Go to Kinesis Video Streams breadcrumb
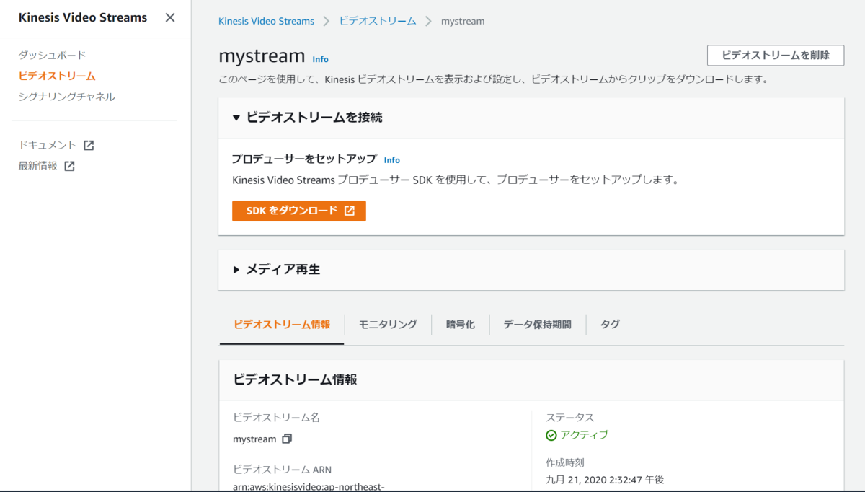Image resolution: width=865 pixels, height=492 pixels. pyautogui.click(x=266, y=21)
